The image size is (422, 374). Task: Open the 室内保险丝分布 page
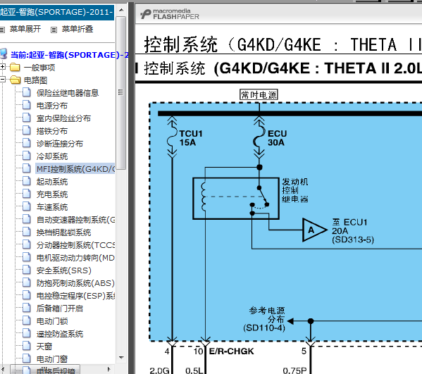tap(63, 118)
